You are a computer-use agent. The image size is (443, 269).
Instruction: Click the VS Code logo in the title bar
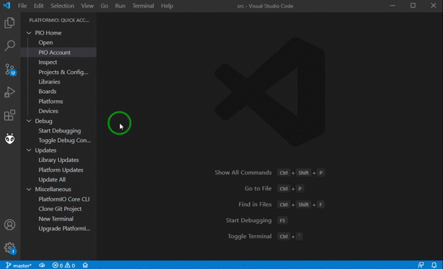pyautogui.click(x=6, y=6)
